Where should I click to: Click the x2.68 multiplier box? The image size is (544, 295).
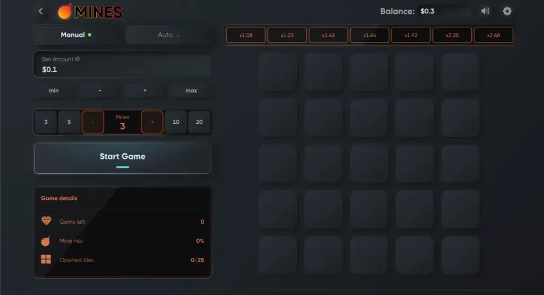(494, 36)
